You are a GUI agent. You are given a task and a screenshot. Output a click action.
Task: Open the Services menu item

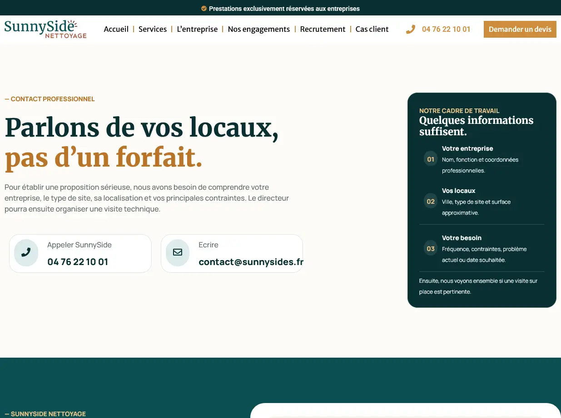point(153,29)
